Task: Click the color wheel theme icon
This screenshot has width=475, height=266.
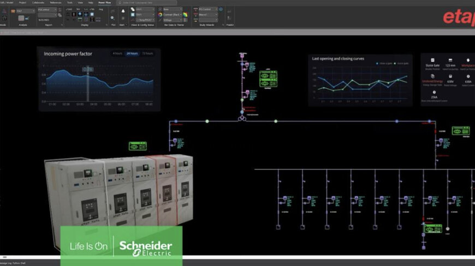Action: (159, 15)
